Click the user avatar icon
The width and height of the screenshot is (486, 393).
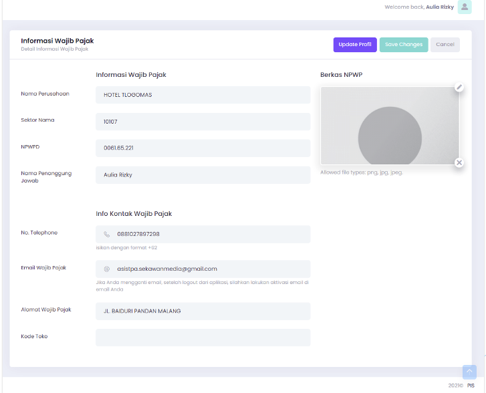(465, 7)
